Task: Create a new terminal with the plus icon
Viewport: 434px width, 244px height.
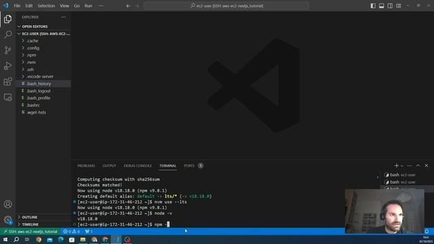Action: 396,165
